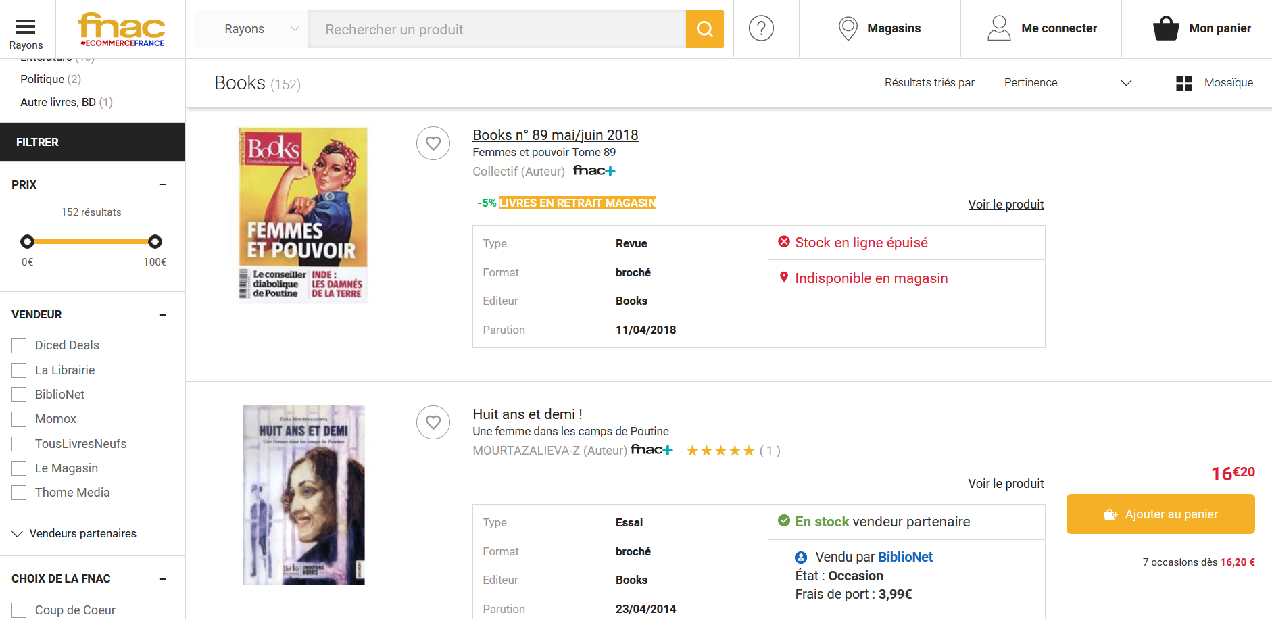Select Autre livres, BD category
Image resolution: width=1272 pixels, height=619 pixels.
(x=58, y=102)
